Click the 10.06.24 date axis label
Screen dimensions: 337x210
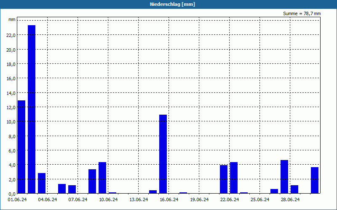click(x=108, y=200)
